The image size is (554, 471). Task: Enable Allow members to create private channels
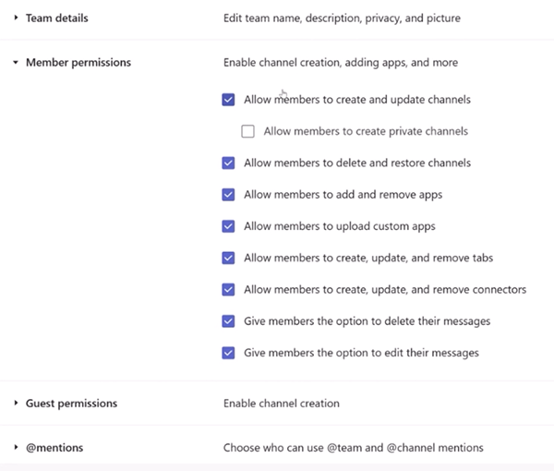coord(247,131)
